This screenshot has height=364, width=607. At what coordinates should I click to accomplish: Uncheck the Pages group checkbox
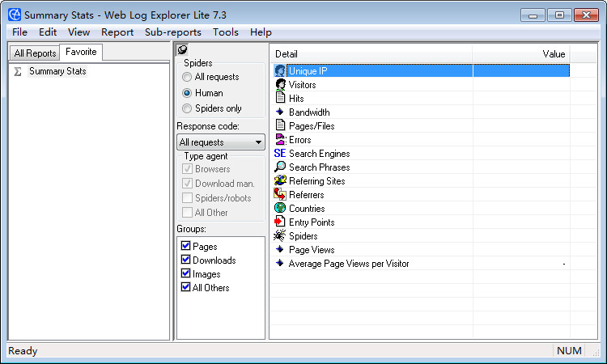186,246
